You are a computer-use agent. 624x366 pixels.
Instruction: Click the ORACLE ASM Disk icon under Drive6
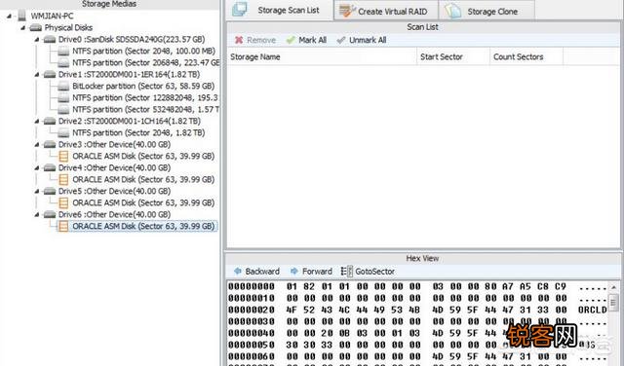coord(63,226)
